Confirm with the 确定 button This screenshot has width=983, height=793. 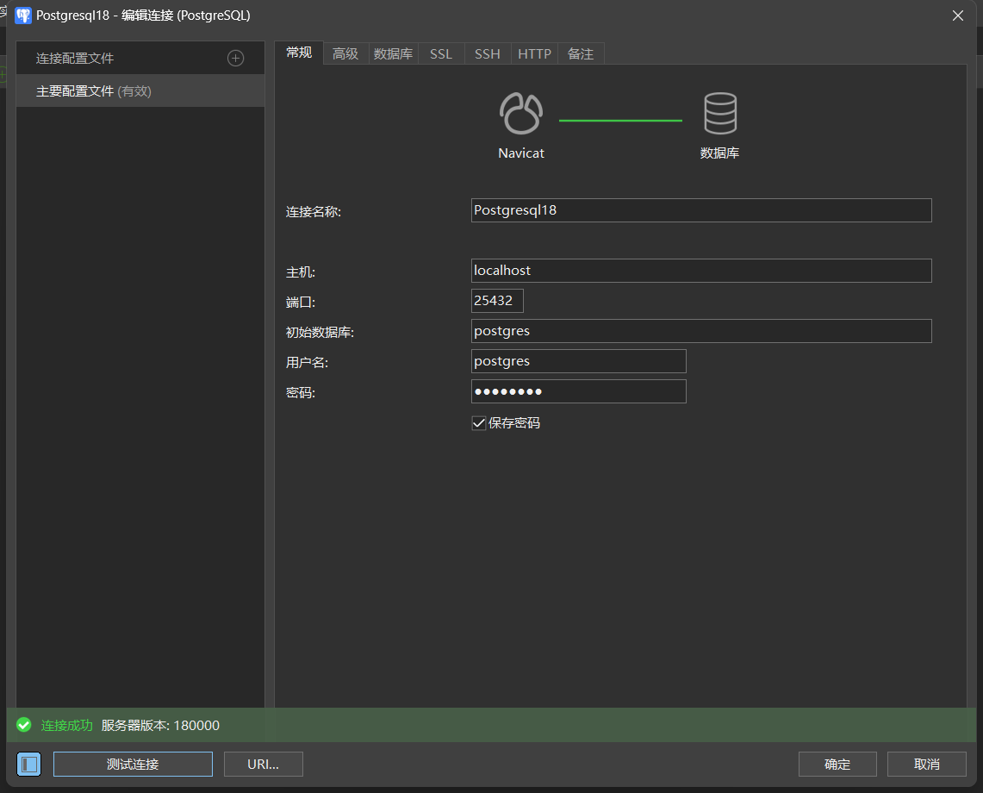837,765
